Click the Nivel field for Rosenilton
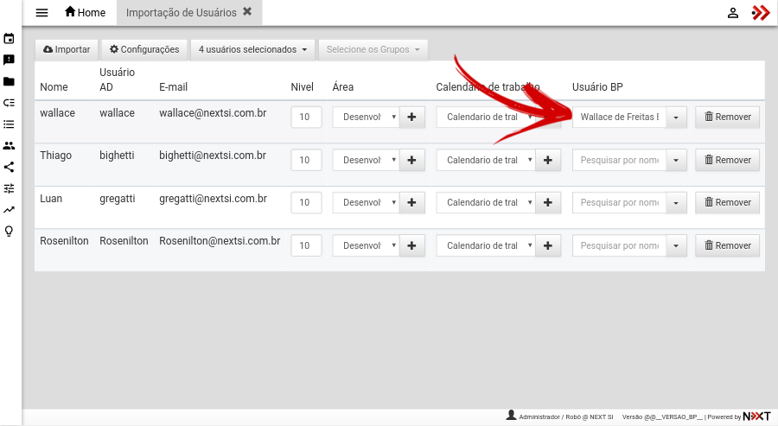778x426 pixels. point(306,245)
